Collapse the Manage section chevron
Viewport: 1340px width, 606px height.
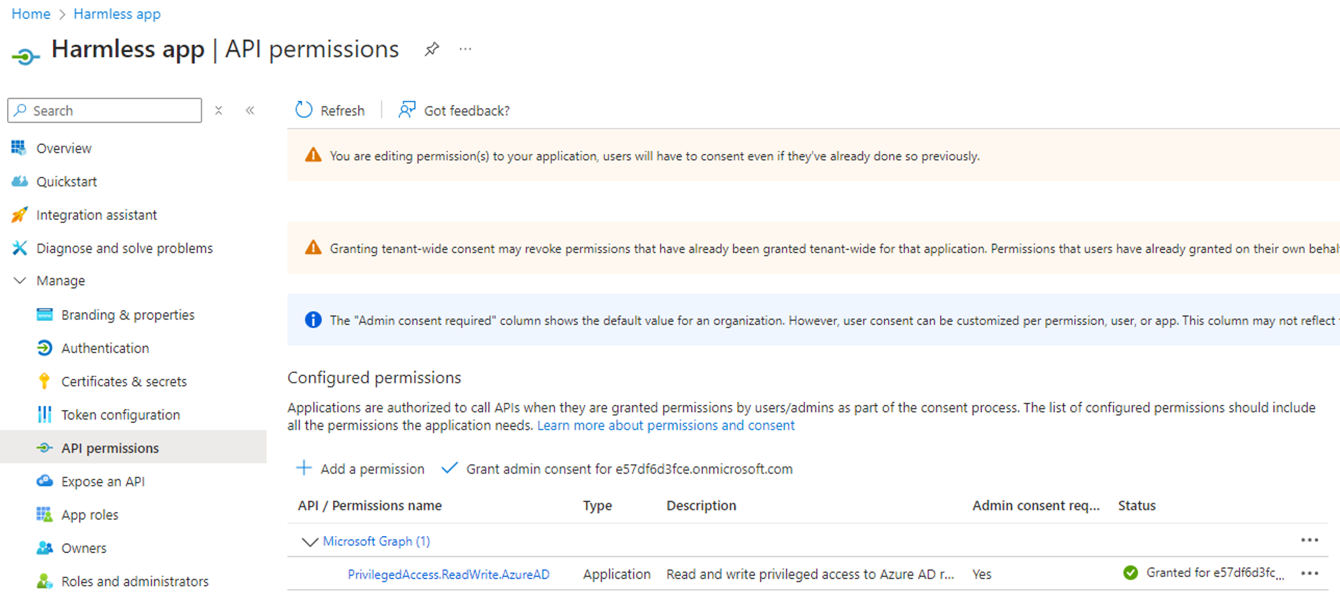pos(20,280)
